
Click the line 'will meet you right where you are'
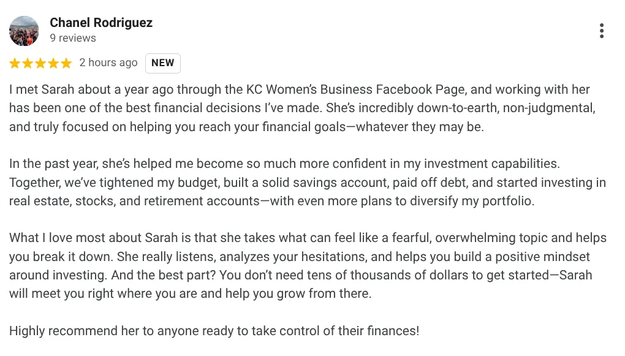(190, 294)
